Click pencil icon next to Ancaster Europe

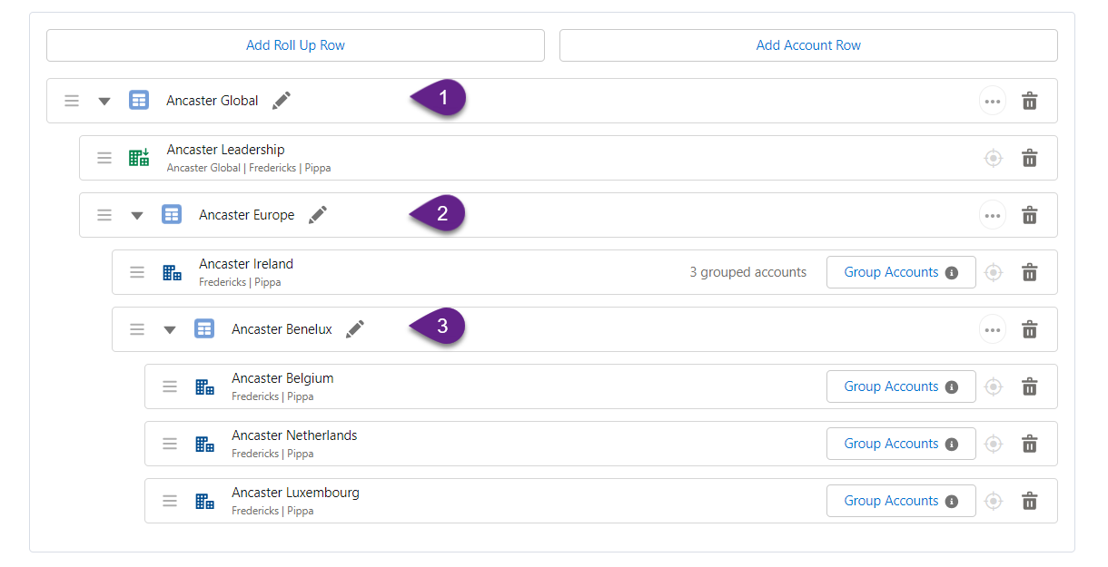coord(317,215)
